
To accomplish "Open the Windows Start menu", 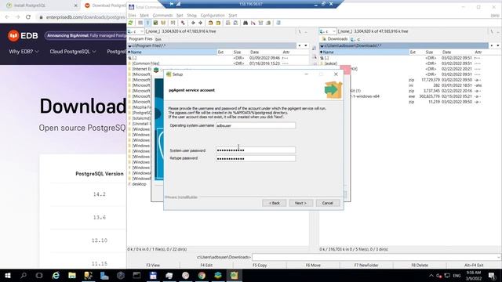I will [8, 275].
